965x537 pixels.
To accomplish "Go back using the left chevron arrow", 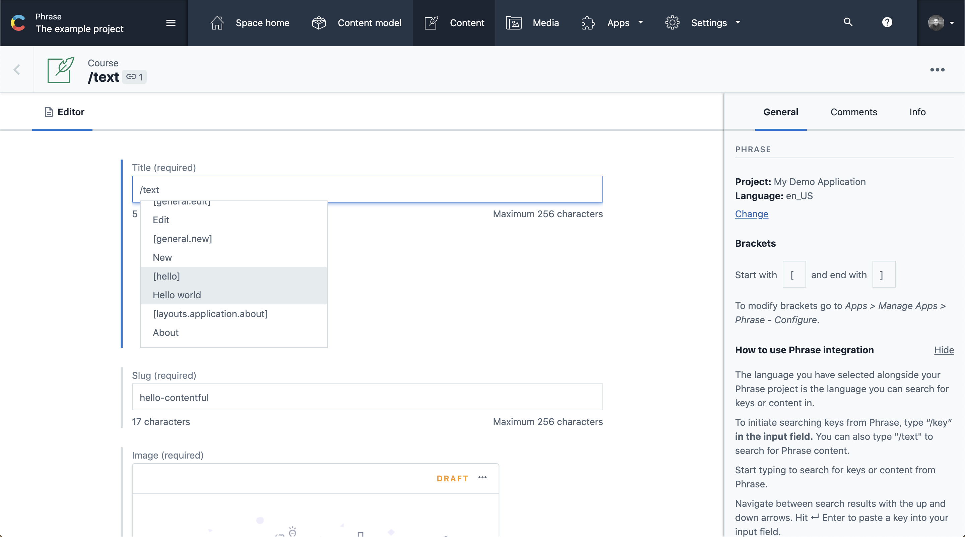I will tap(16, 70).
